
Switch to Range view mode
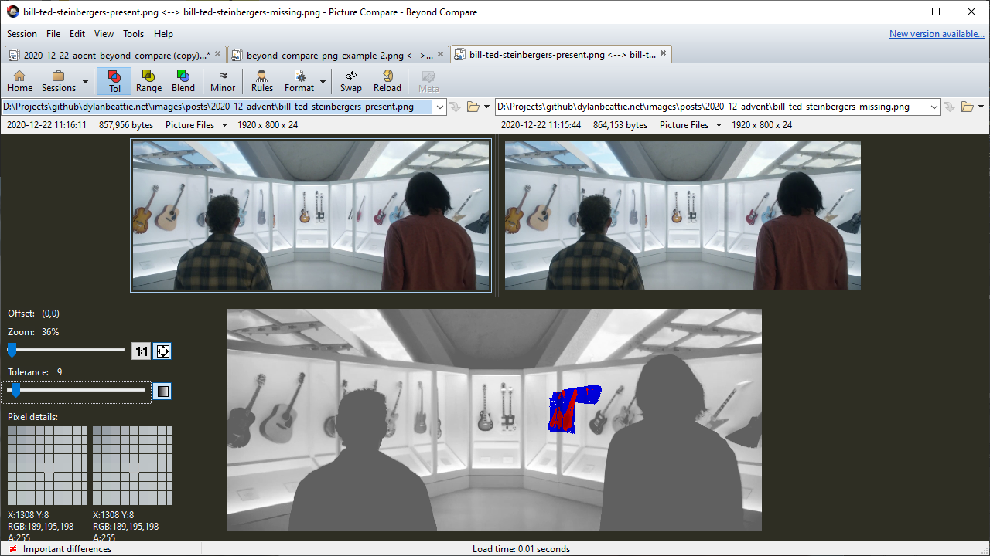coord(148,81)
